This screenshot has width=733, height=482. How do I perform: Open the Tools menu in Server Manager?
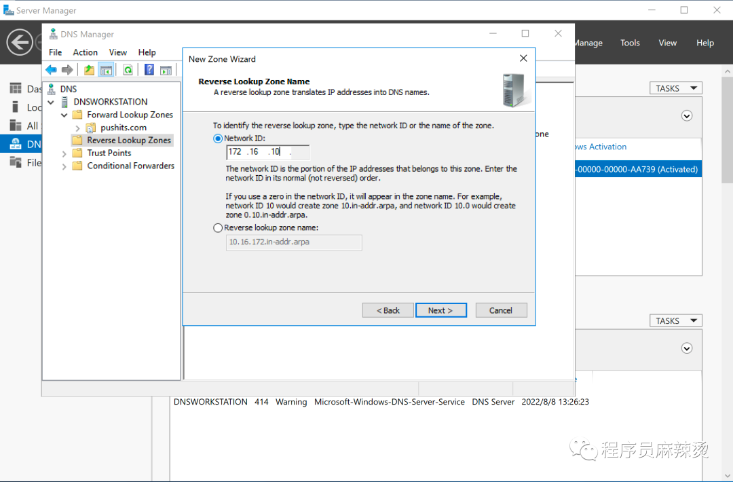630,43
